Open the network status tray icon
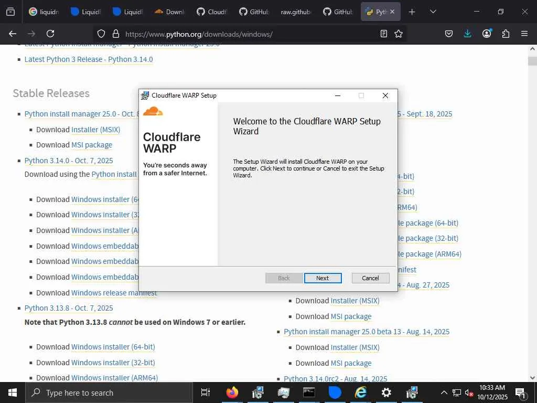537x403 pixels. tap(457, 393)
